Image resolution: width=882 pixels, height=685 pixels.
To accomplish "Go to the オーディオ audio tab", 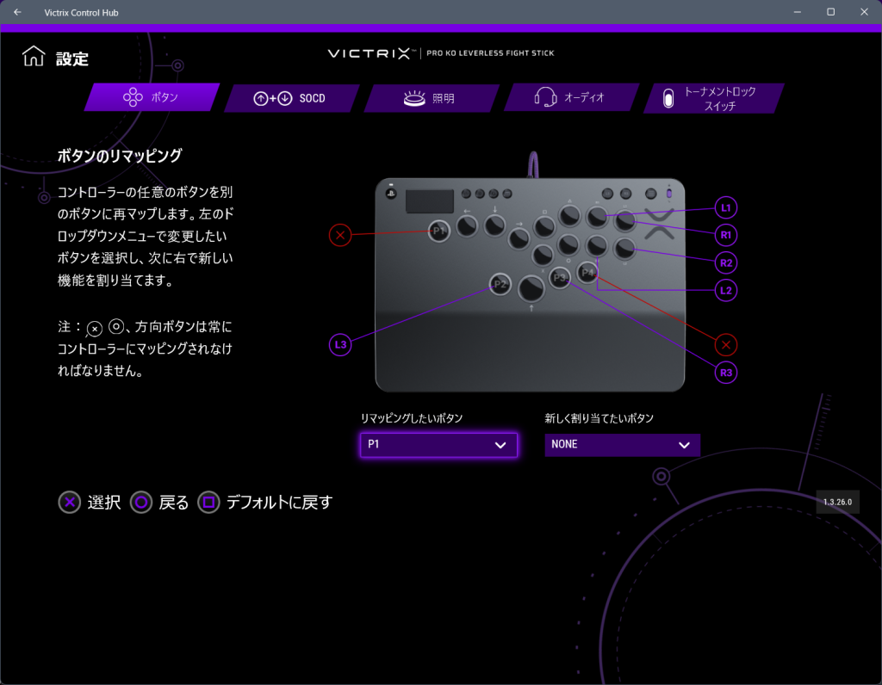I will click(x=570, y=98).
